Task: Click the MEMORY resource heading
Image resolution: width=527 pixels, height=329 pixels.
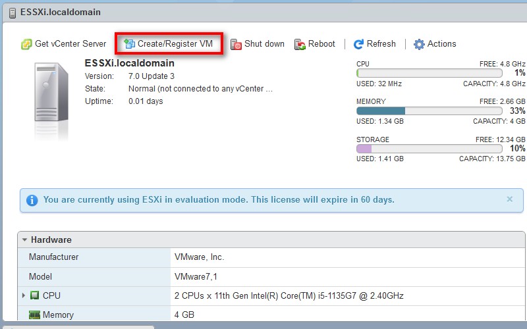Action: [x=371, y=101]
